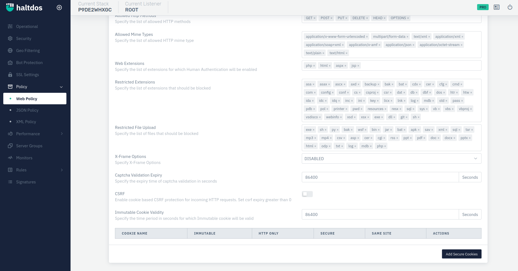The image size is (518, 271).
Task: Click the Geo Filtering globe icon
Action: (x=10, y=51)
